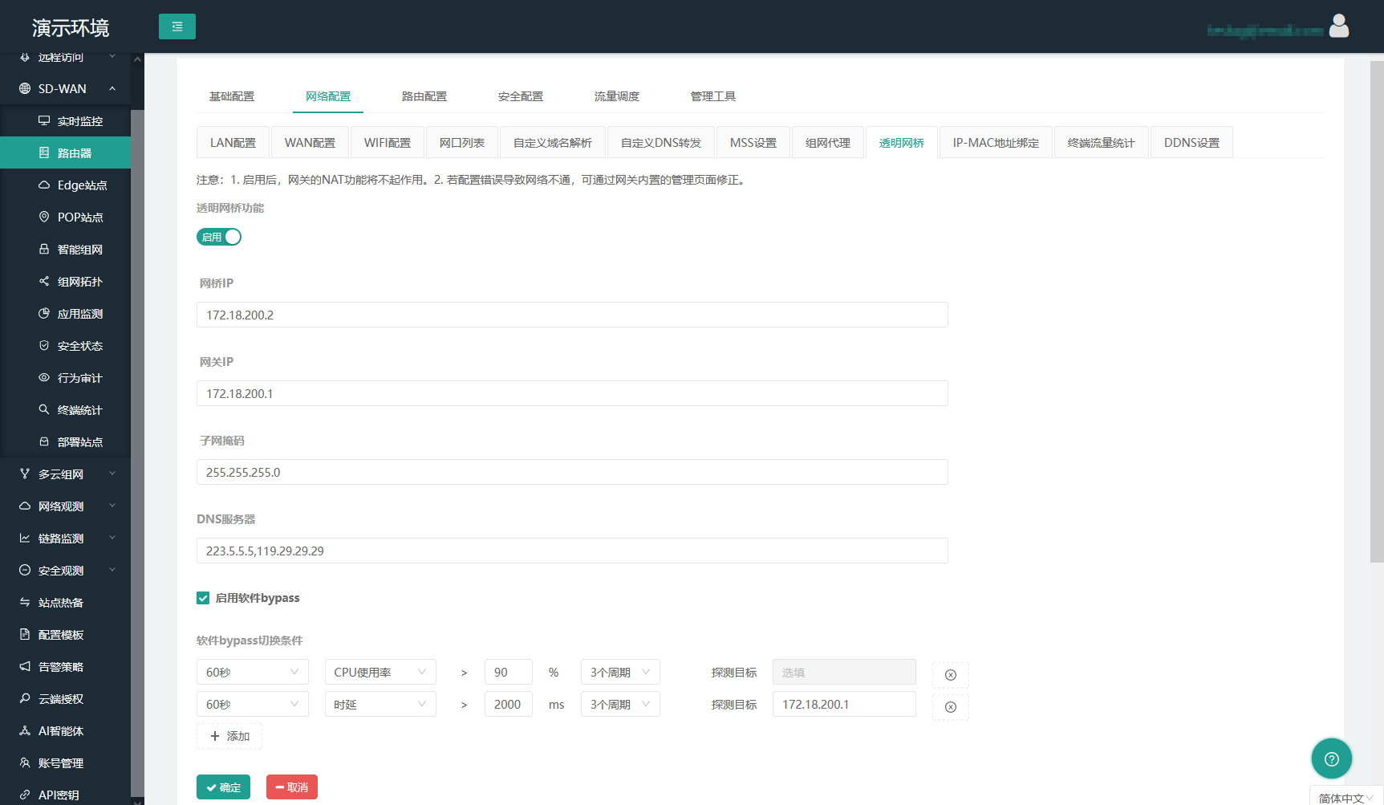1384x805 pixels.
Task: Click the red 取消 cancel button
Action: 292,787
